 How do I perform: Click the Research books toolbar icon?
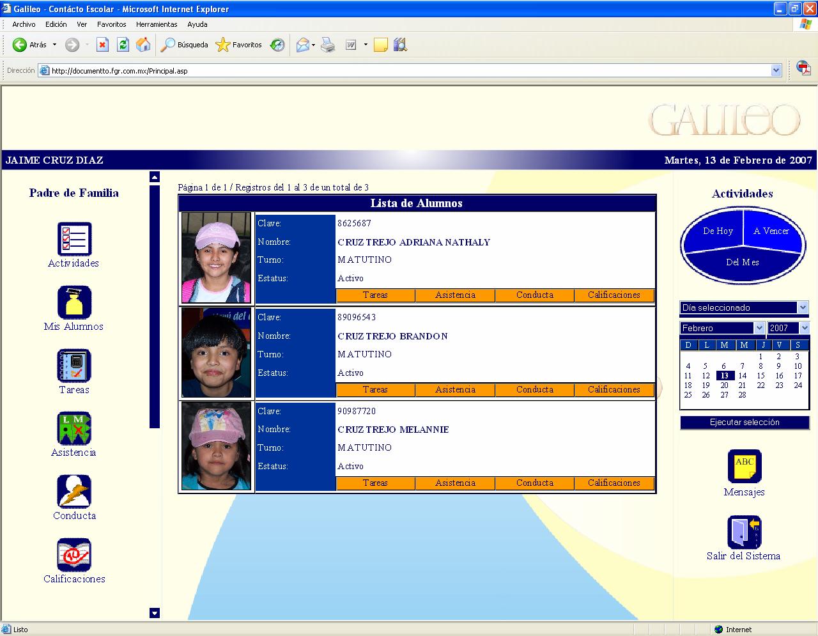click(401, 45)
